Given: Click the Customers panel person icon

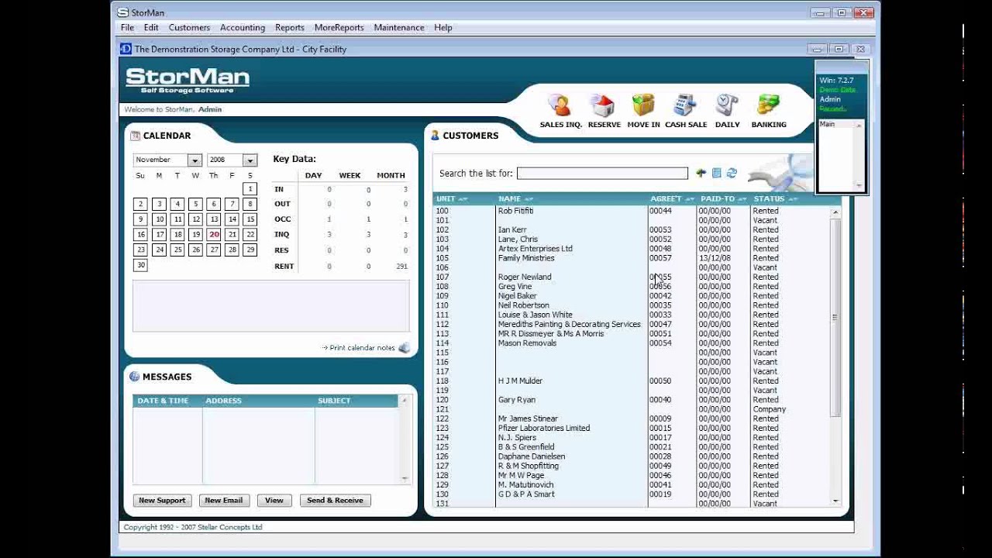Looking at the screenshot, I should (x=435, y=136).
